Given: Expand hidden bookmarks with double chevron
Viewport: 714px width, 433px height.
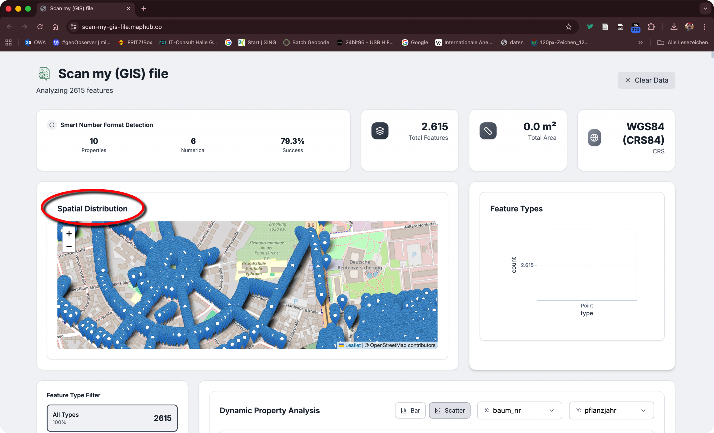Looking at the screenshot, I should 640,42.
